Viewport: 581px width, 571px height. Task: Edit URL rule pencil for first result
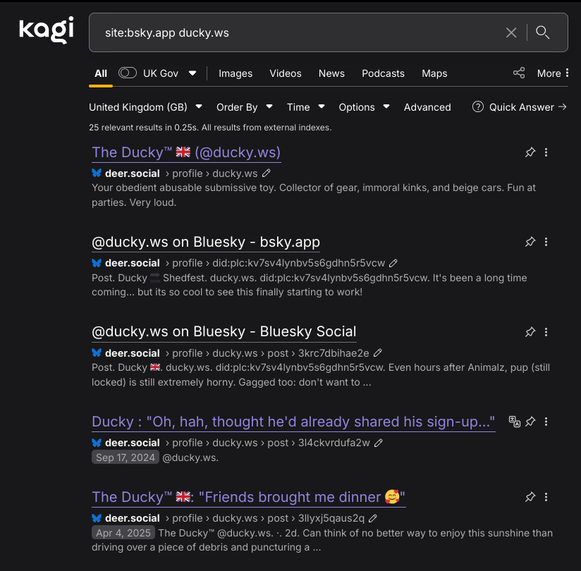coord(267,173)
